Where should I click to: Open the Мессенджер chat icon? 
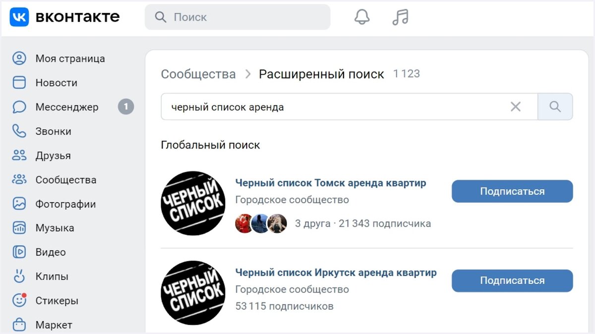(x=19, y=107)
